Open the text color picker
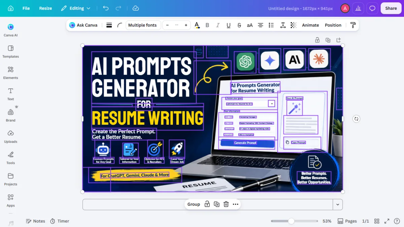This screenshot has width=404, height=227. tap(197, 25)
